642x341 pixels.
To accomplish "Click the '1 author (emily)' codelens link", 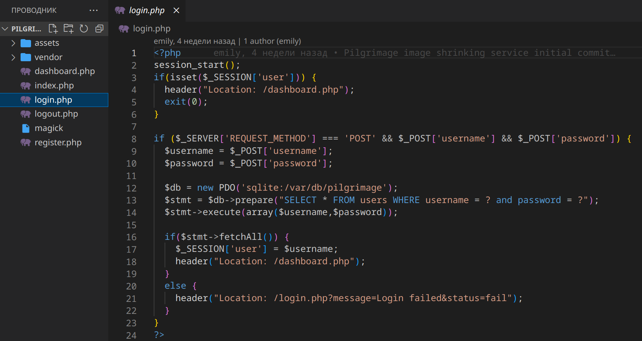I will click(272, 41).
